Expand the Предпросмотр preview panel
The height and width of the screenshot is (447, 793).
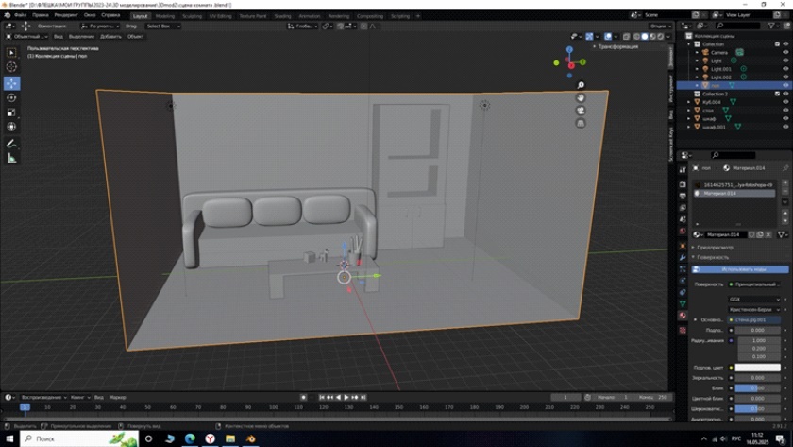[x=716, y=247]
